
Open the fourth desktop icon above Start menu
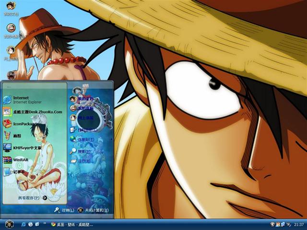click(x=11, y=75)
